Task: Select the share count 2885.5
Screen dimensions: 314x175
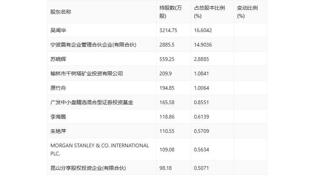Action: coord(167,45)
